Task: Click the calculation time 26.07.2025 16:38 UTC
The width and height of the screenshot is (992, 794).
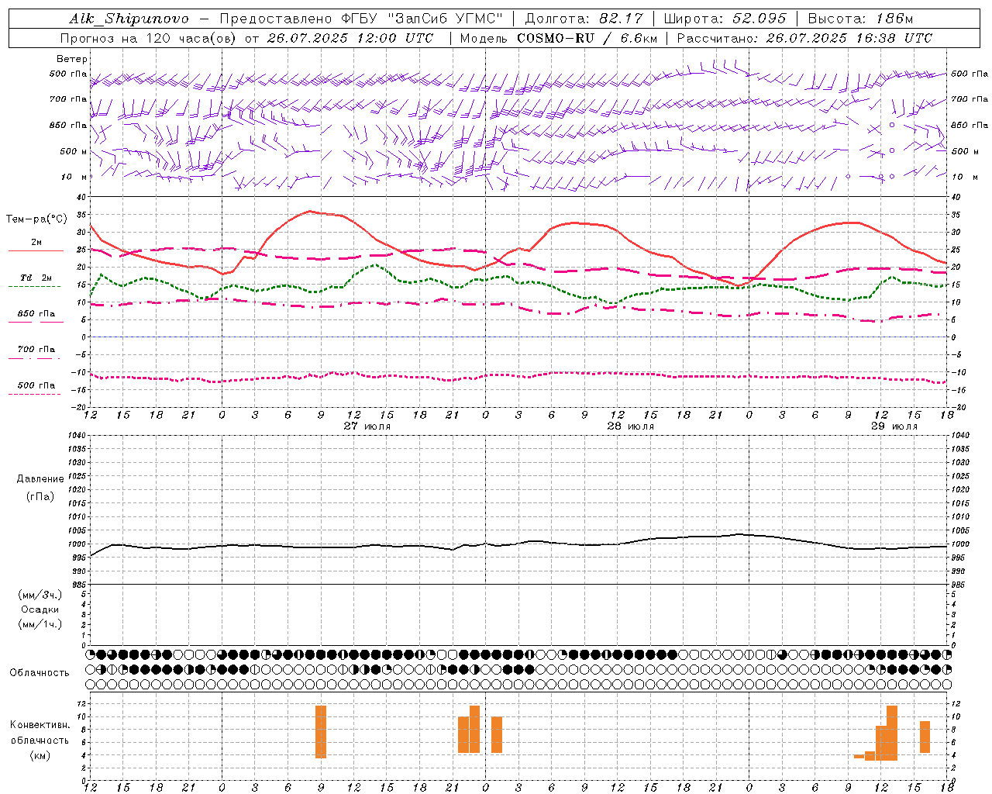Action: tap(849, 38)
